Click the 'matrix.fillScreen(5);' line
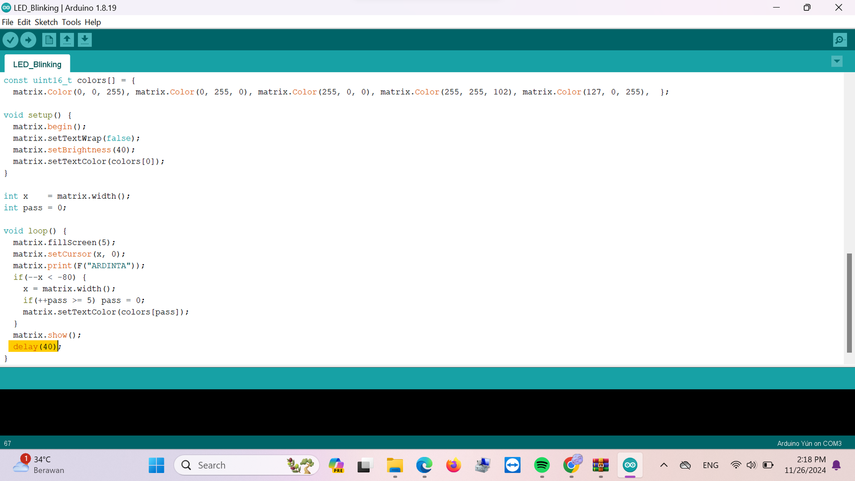The height and width of the screenshot is (481, 855). pyautogui.click(x=64, y=242)
